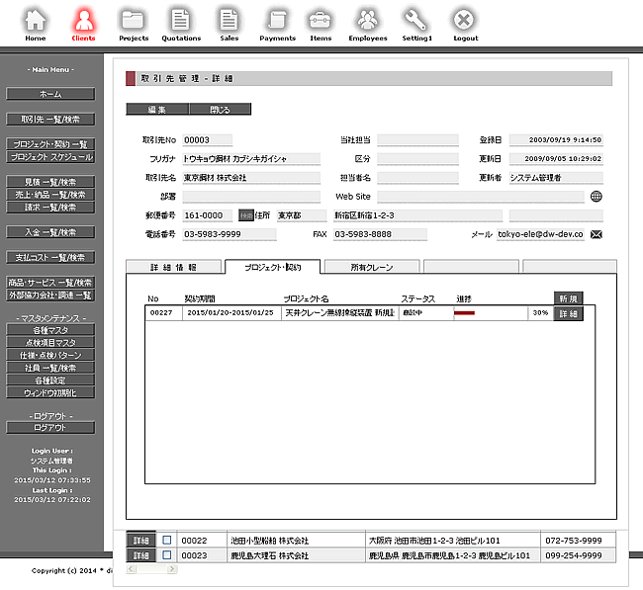Open 売上・納品 一覧/検索 in sidebar
This screenshot has width=643, height=590.
(x=50, y=195)
